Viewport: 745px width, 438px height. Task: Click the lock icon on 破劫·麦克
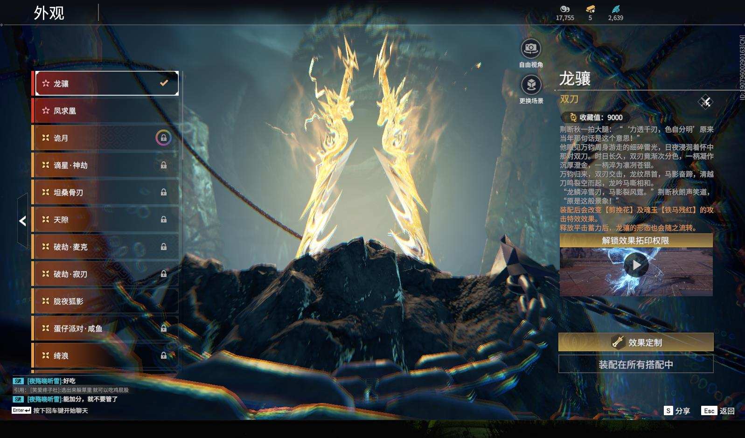(x=164, y=247)
